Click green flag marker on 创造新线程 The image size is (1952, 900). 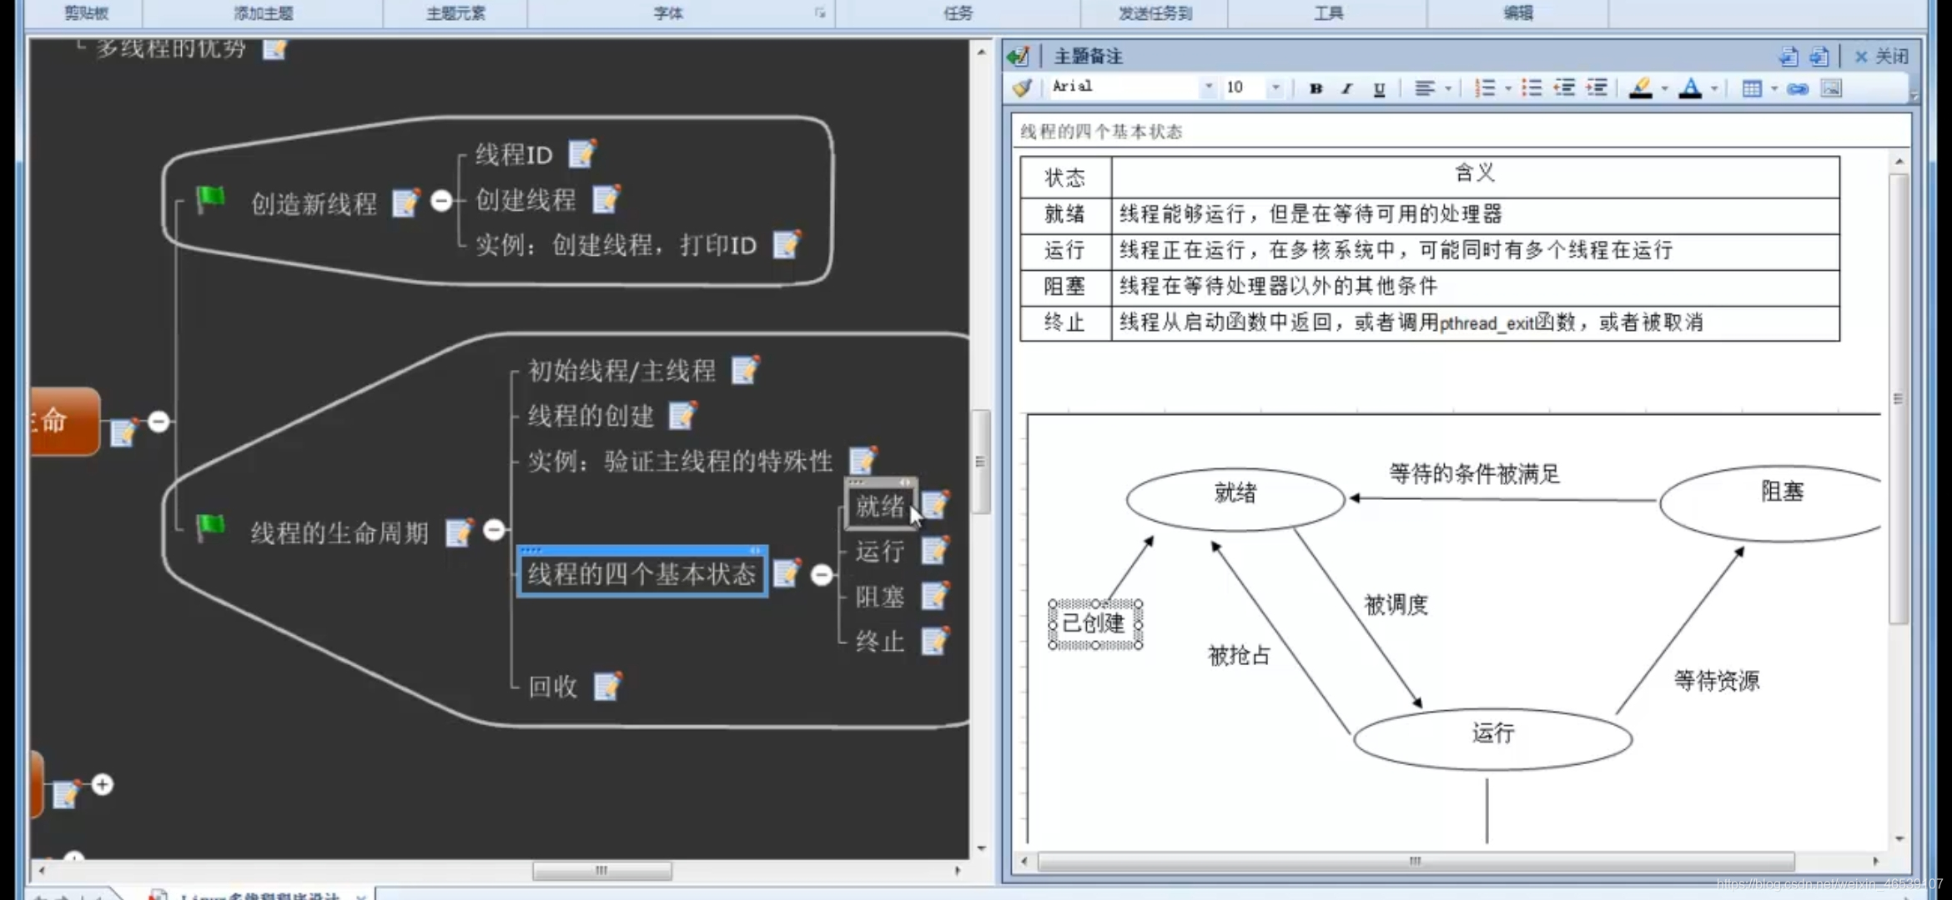coord(210,199)
